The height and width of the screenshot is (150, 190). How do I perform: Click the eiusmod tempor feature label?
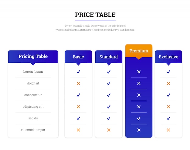coord(33,130)
